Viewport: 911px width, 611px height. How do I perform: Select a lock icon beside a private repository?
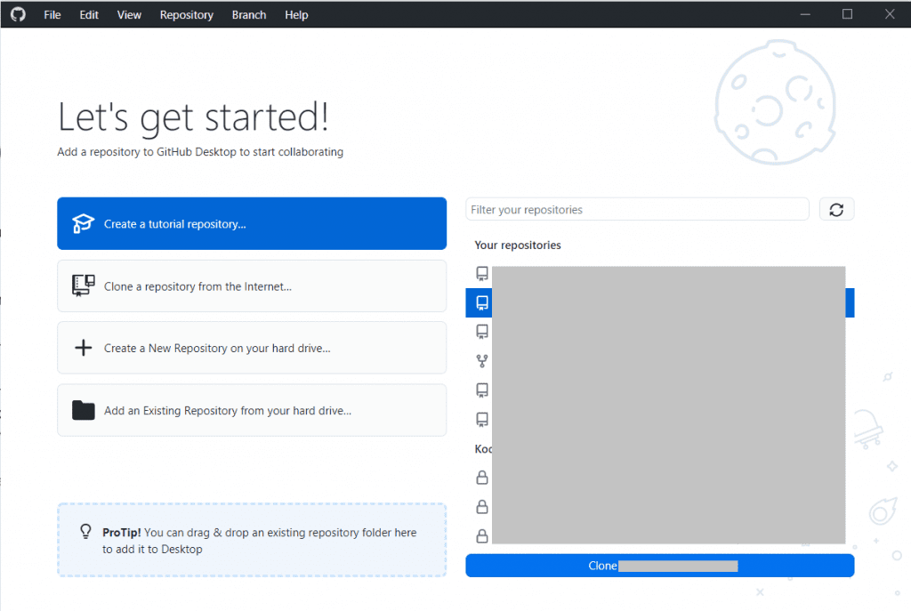click(x=481, y=478)
